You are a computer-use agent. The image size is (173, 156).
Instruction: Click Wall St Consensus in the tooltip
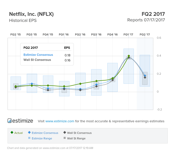37,60
